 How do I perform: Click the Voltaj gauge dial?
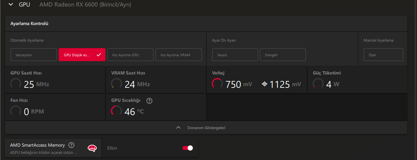pyautogui.click(x=217, y=84)
